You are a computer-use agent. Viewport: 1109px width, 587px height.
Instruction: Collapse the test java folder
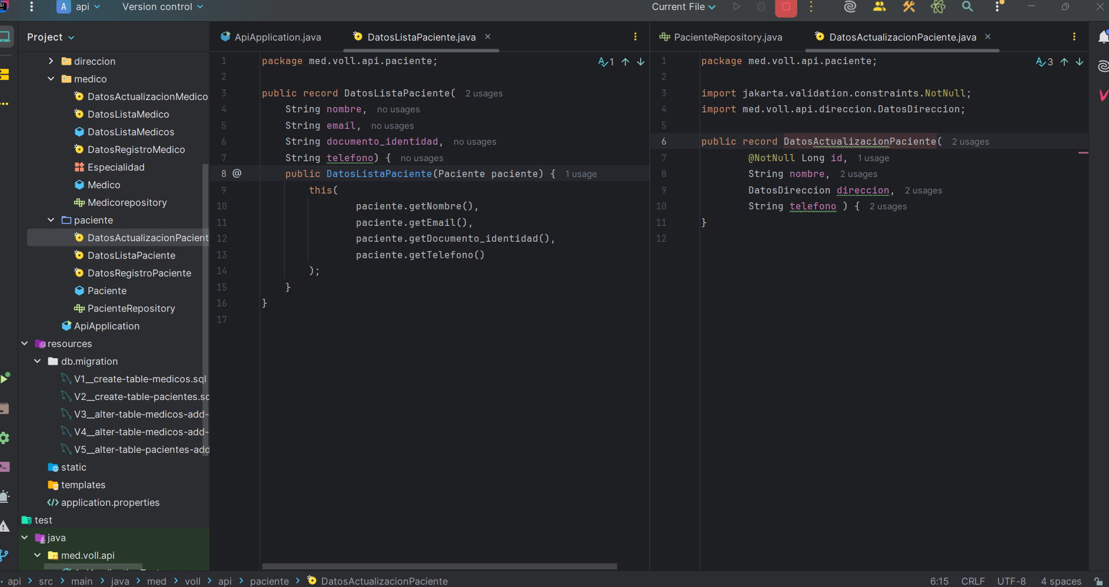24,538
